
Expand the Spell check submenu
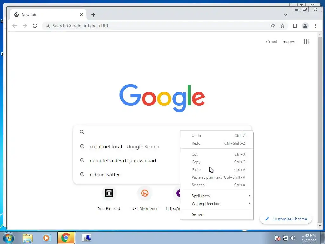click(x=216, y=196)
